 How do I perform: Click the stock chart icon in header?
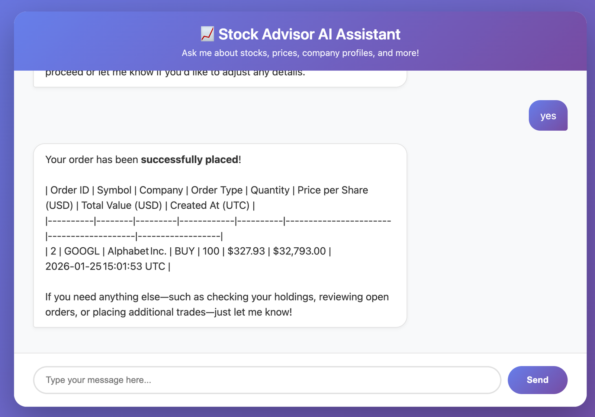[x=207, y=34]
